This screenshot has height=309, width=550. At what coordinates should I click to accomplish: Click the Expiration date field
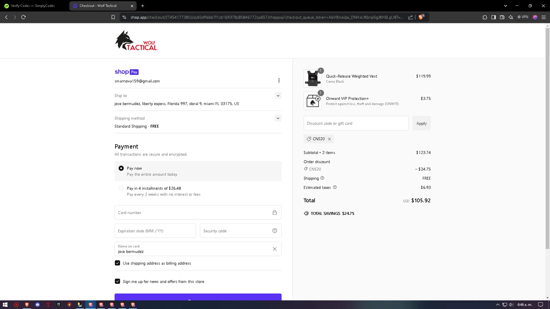[x=155, y=231]
